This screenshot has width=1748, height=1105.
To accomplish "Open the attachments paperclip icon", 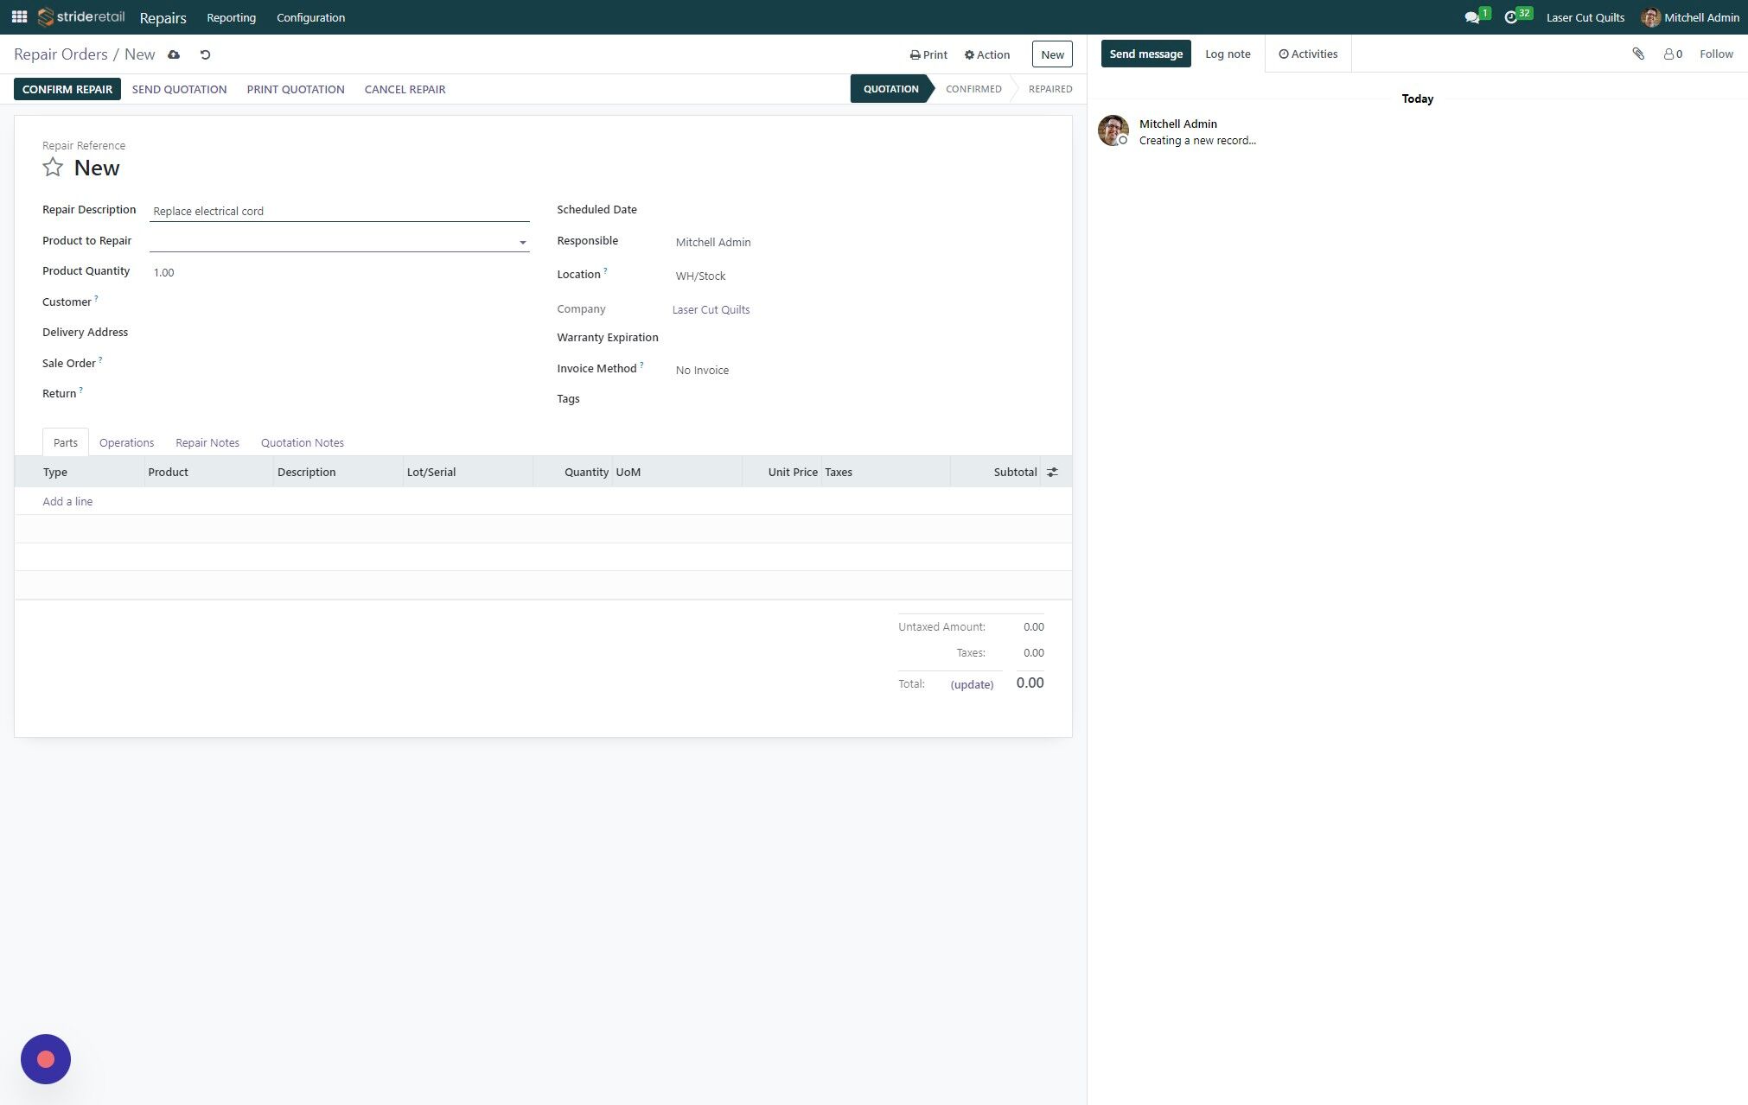I will click(x=1638, y=54).
